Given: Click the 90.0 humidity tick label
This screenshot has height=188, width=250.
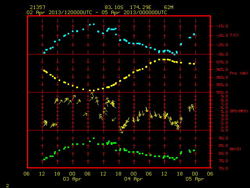Looking at the screenshot, I should [x=223, y=138].
